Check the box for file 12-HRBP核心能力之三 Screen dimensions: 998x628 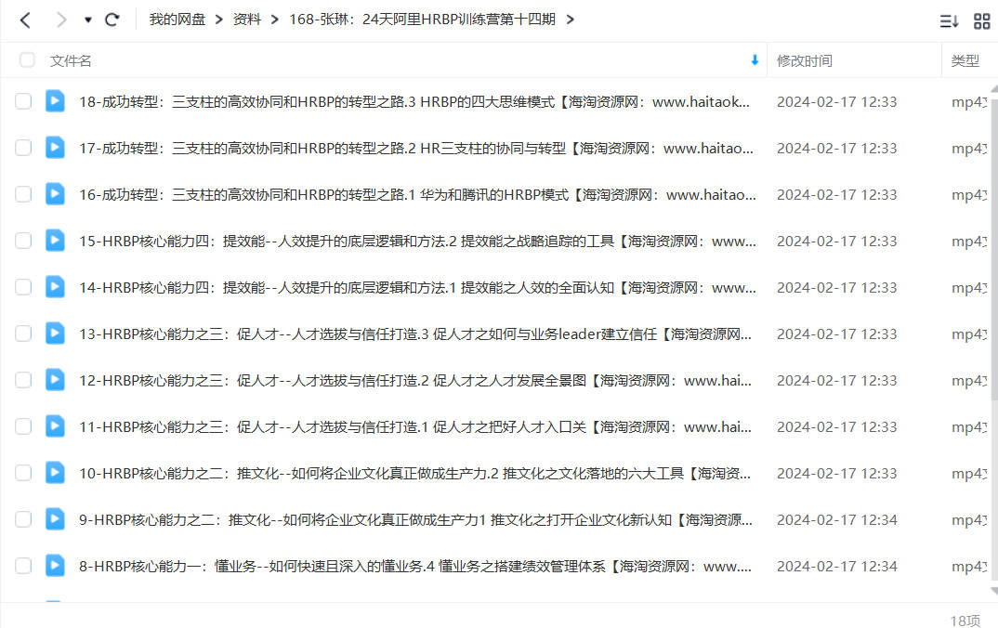(x=23, y=381)
